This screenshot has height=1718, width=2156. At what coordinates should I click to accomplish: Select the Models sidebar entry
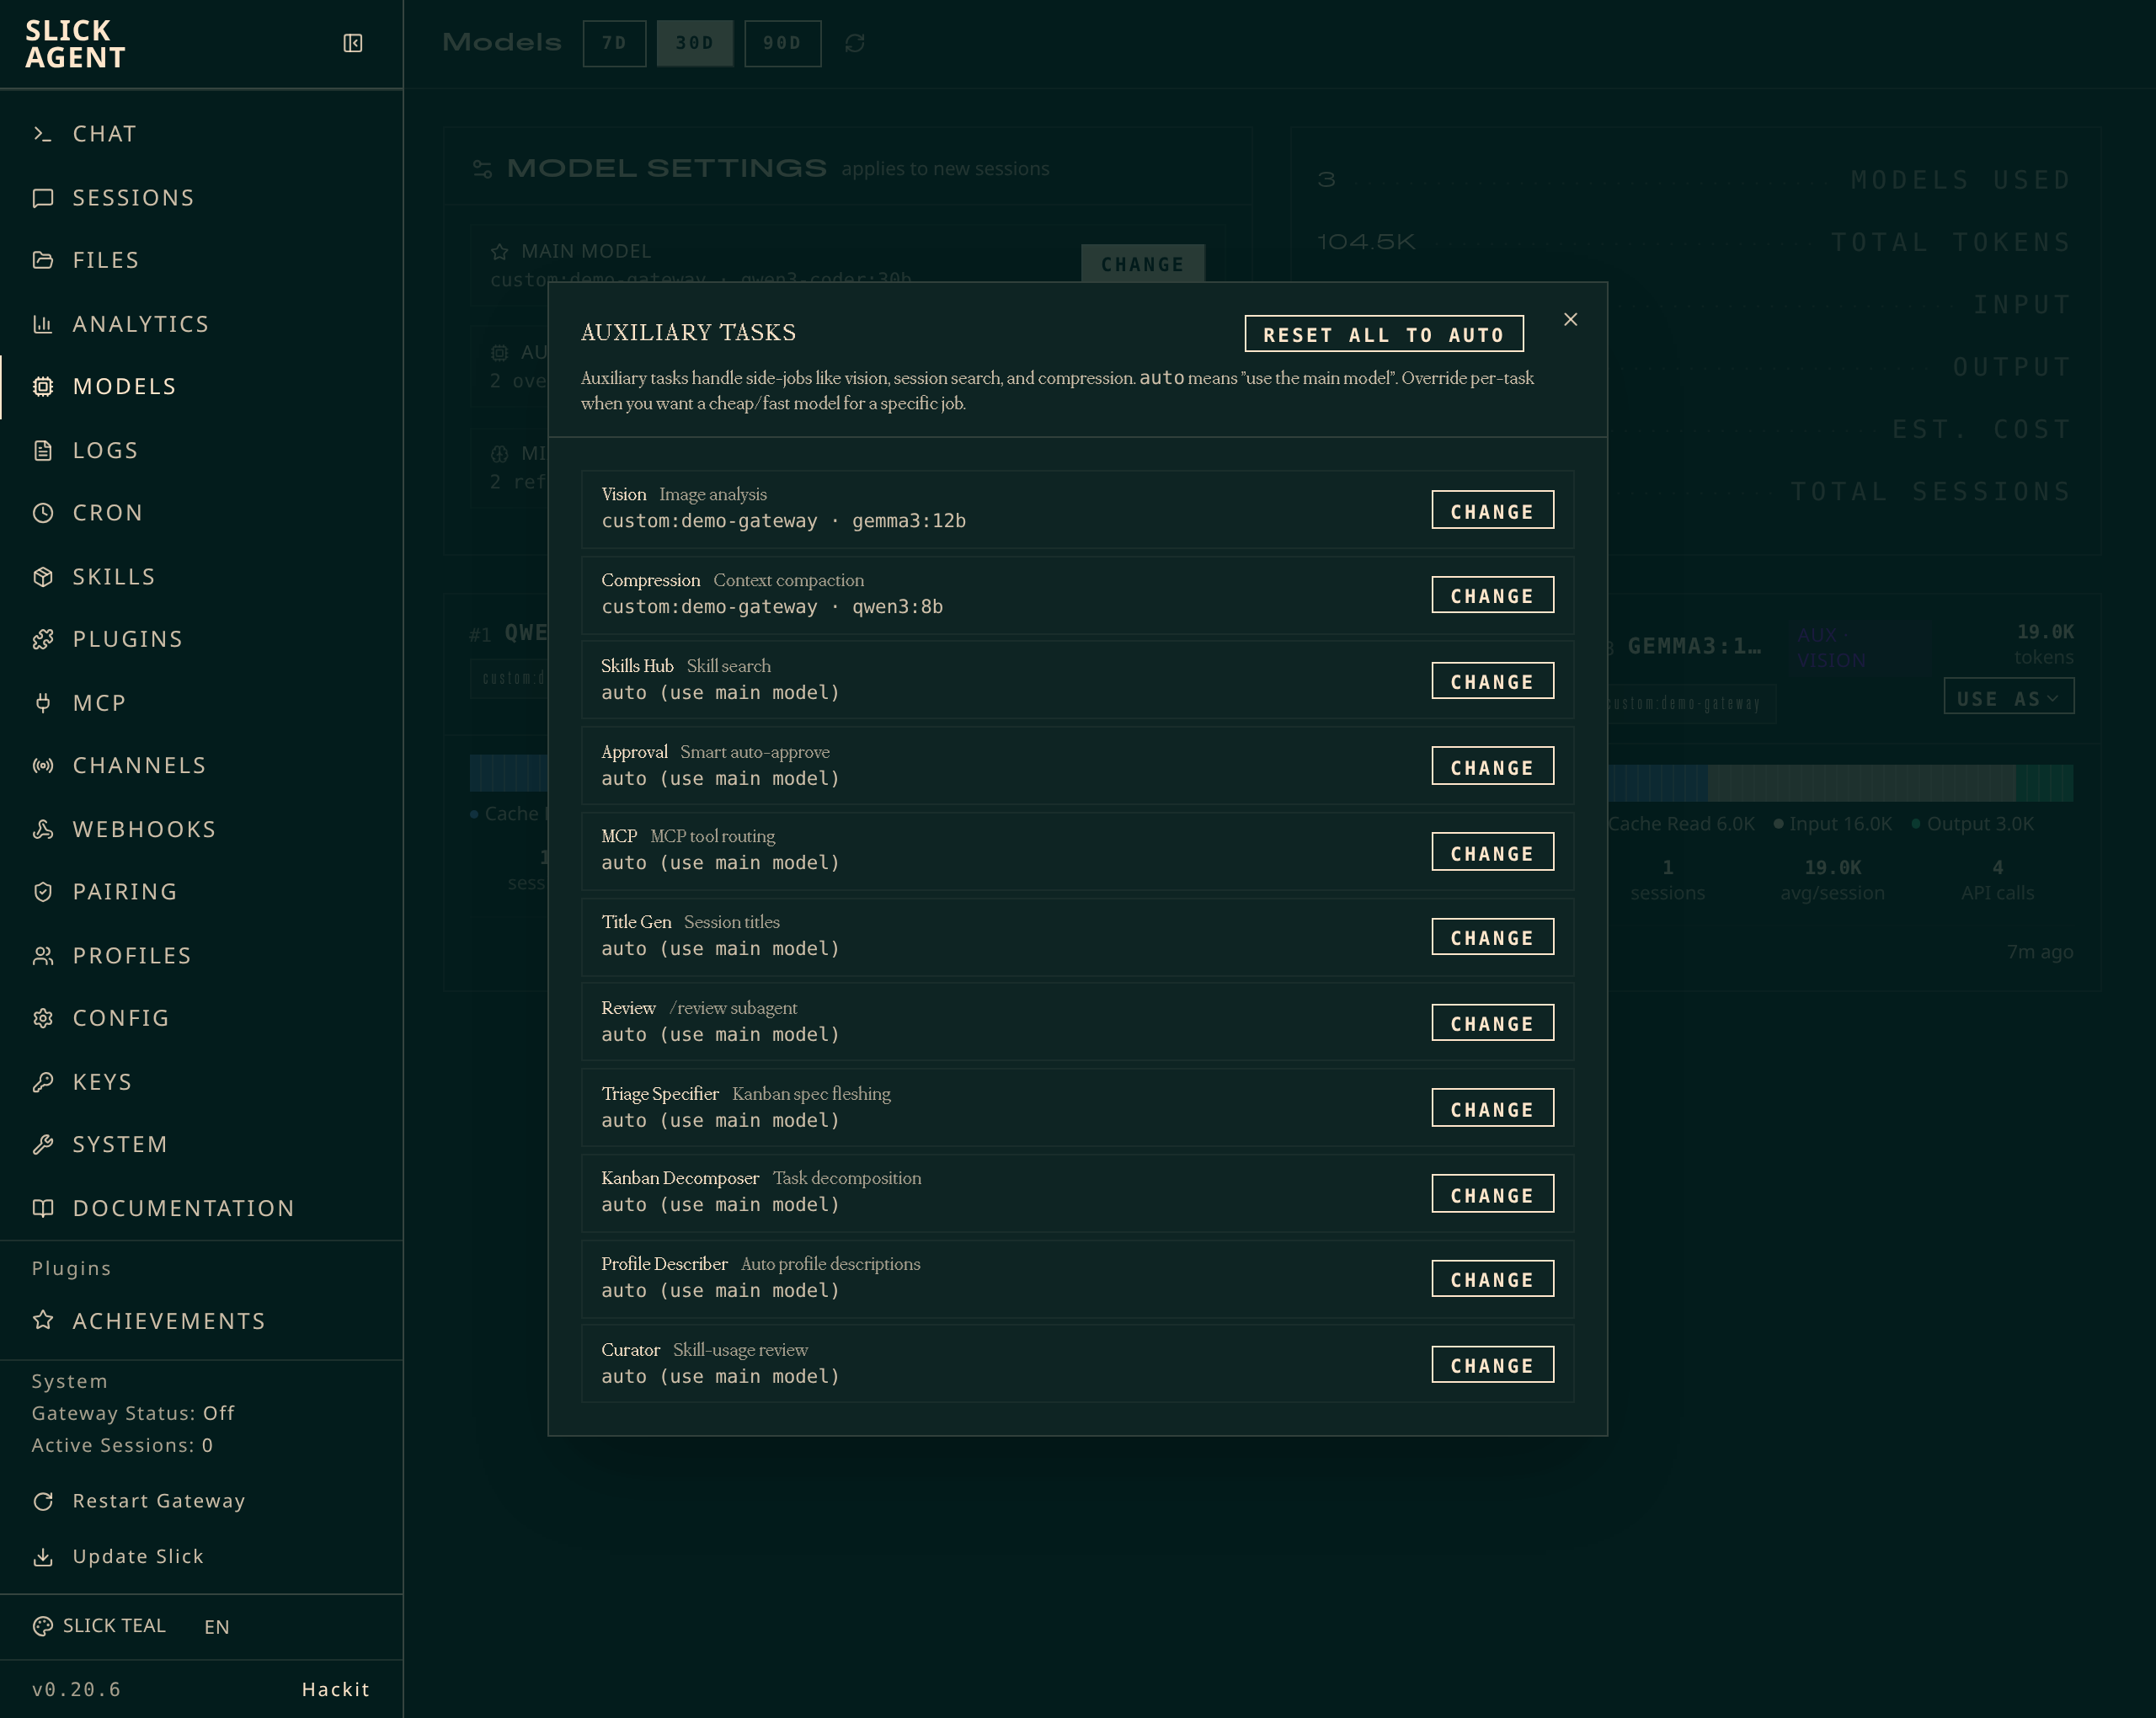[x=200, y=386]
